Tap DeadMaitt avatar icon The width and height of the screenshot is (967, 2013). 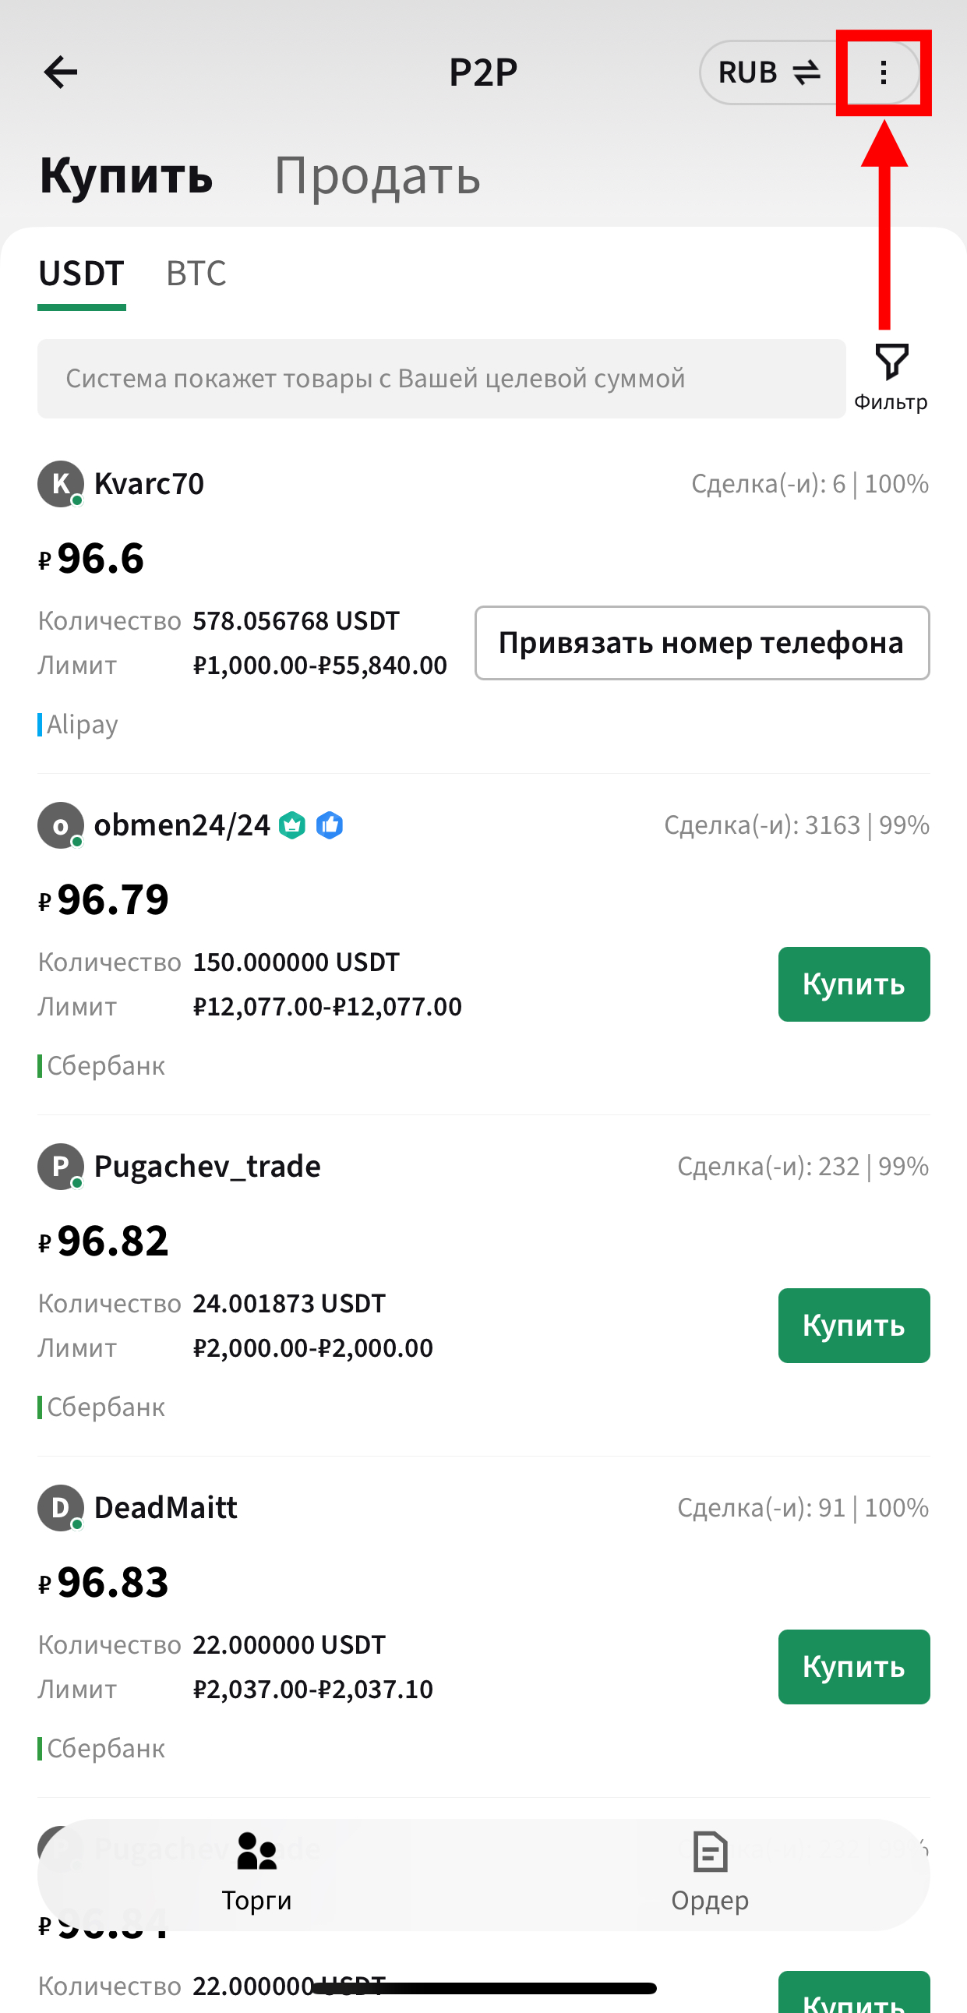(60, 1507)
